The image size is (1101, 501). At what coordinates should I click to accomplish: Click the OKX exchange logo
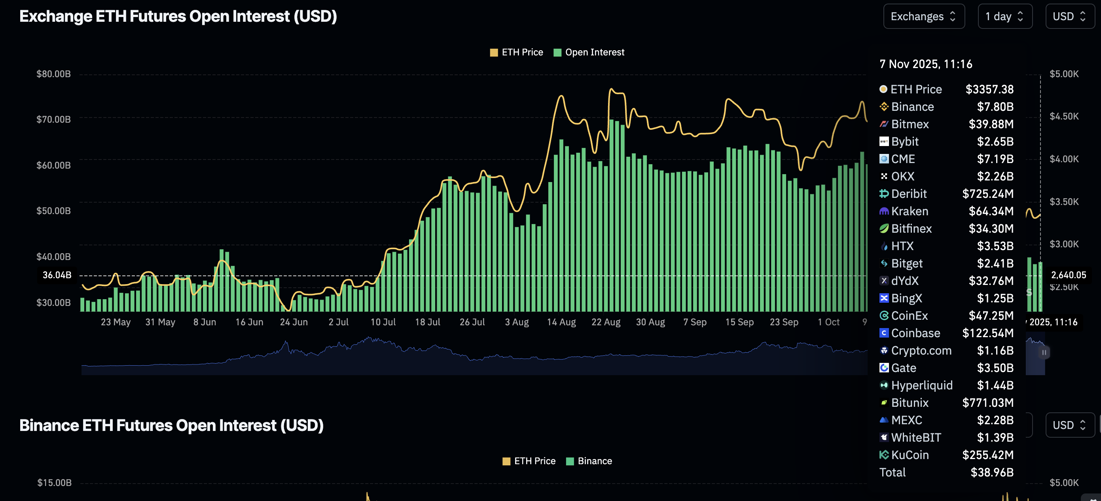tap(884, 176)
